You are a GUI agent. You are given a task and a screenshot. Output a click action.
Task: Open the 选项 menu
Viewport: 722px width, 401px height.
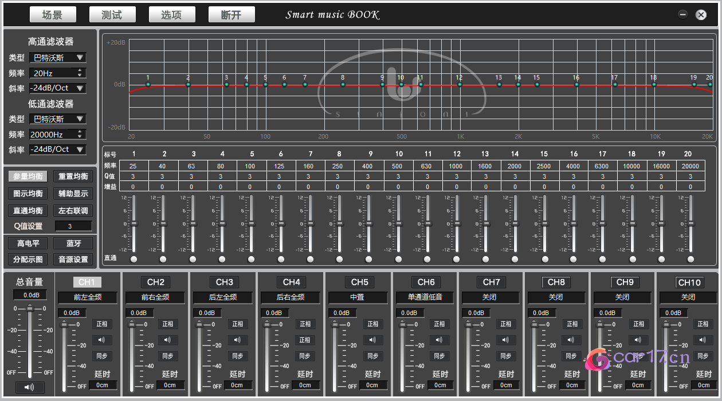[171, 15]
